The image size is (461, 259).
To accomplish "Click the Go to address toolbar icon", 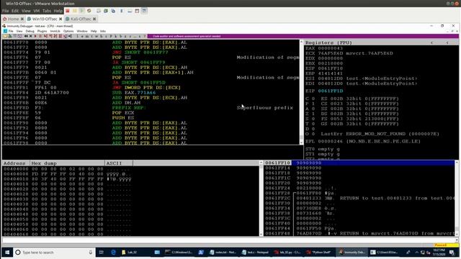I will pos(69,36).
